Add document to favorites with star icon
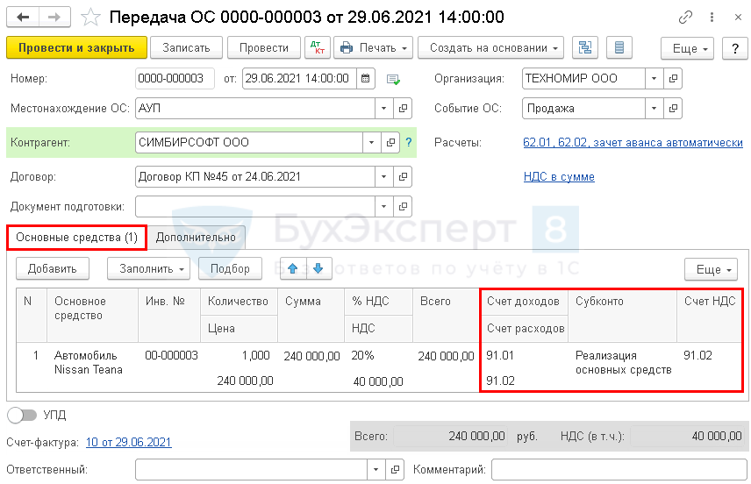Viewport: 751px width, 484px height. click(90, 18)
